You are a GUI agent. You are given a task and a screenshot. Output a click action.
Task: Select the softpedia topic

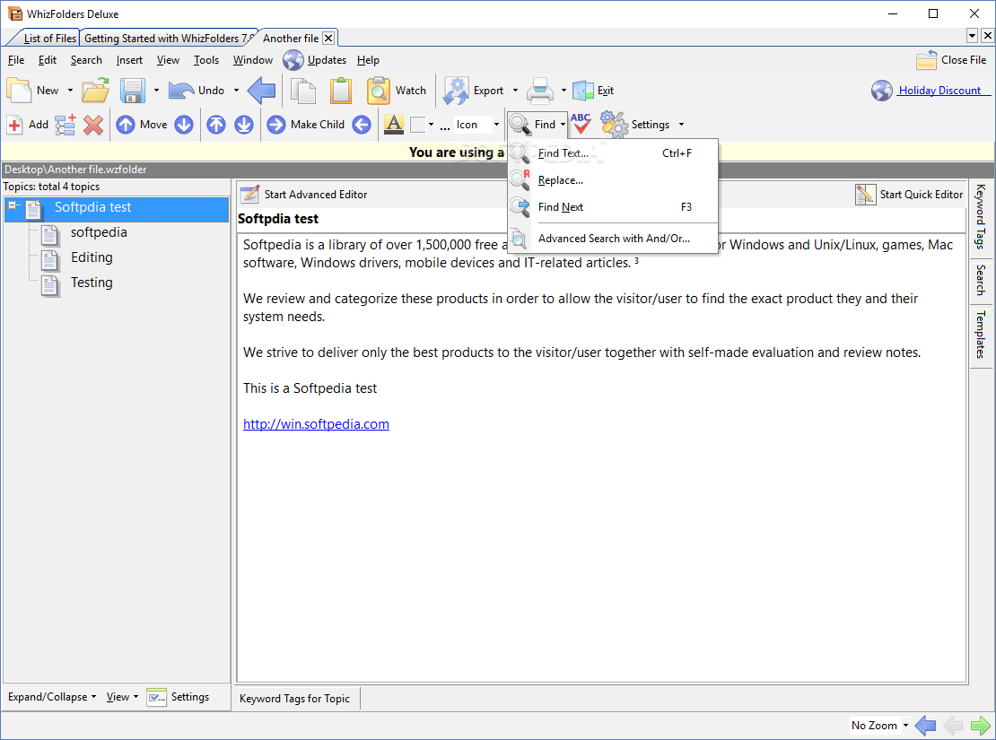[x=99, y=232]
